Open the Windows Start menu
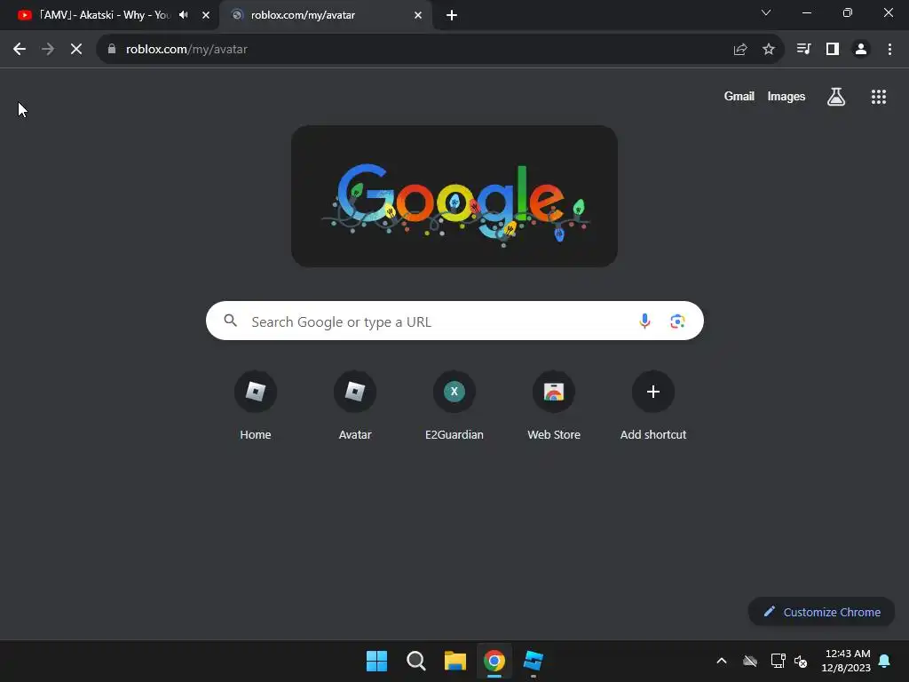 click(376, 661)
